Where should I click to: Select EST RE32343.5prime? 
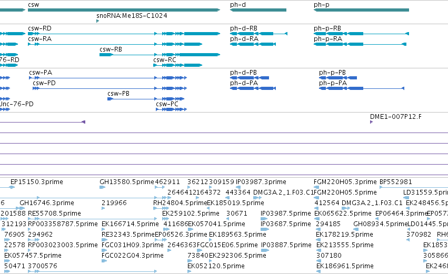(128, 235)
